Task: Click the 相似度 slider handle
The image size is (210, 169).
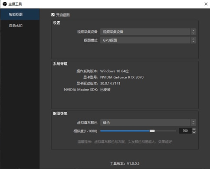Action: pyautogui.click(x=152, y=131)
